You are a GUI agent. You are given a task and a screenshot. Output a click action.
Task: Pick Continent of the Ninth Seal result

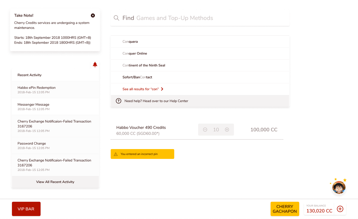pos(144,65)
